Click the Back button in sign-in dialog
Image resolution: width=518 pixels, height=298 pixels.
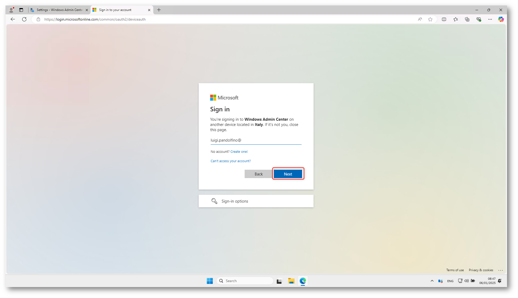[x=258, y=174]
